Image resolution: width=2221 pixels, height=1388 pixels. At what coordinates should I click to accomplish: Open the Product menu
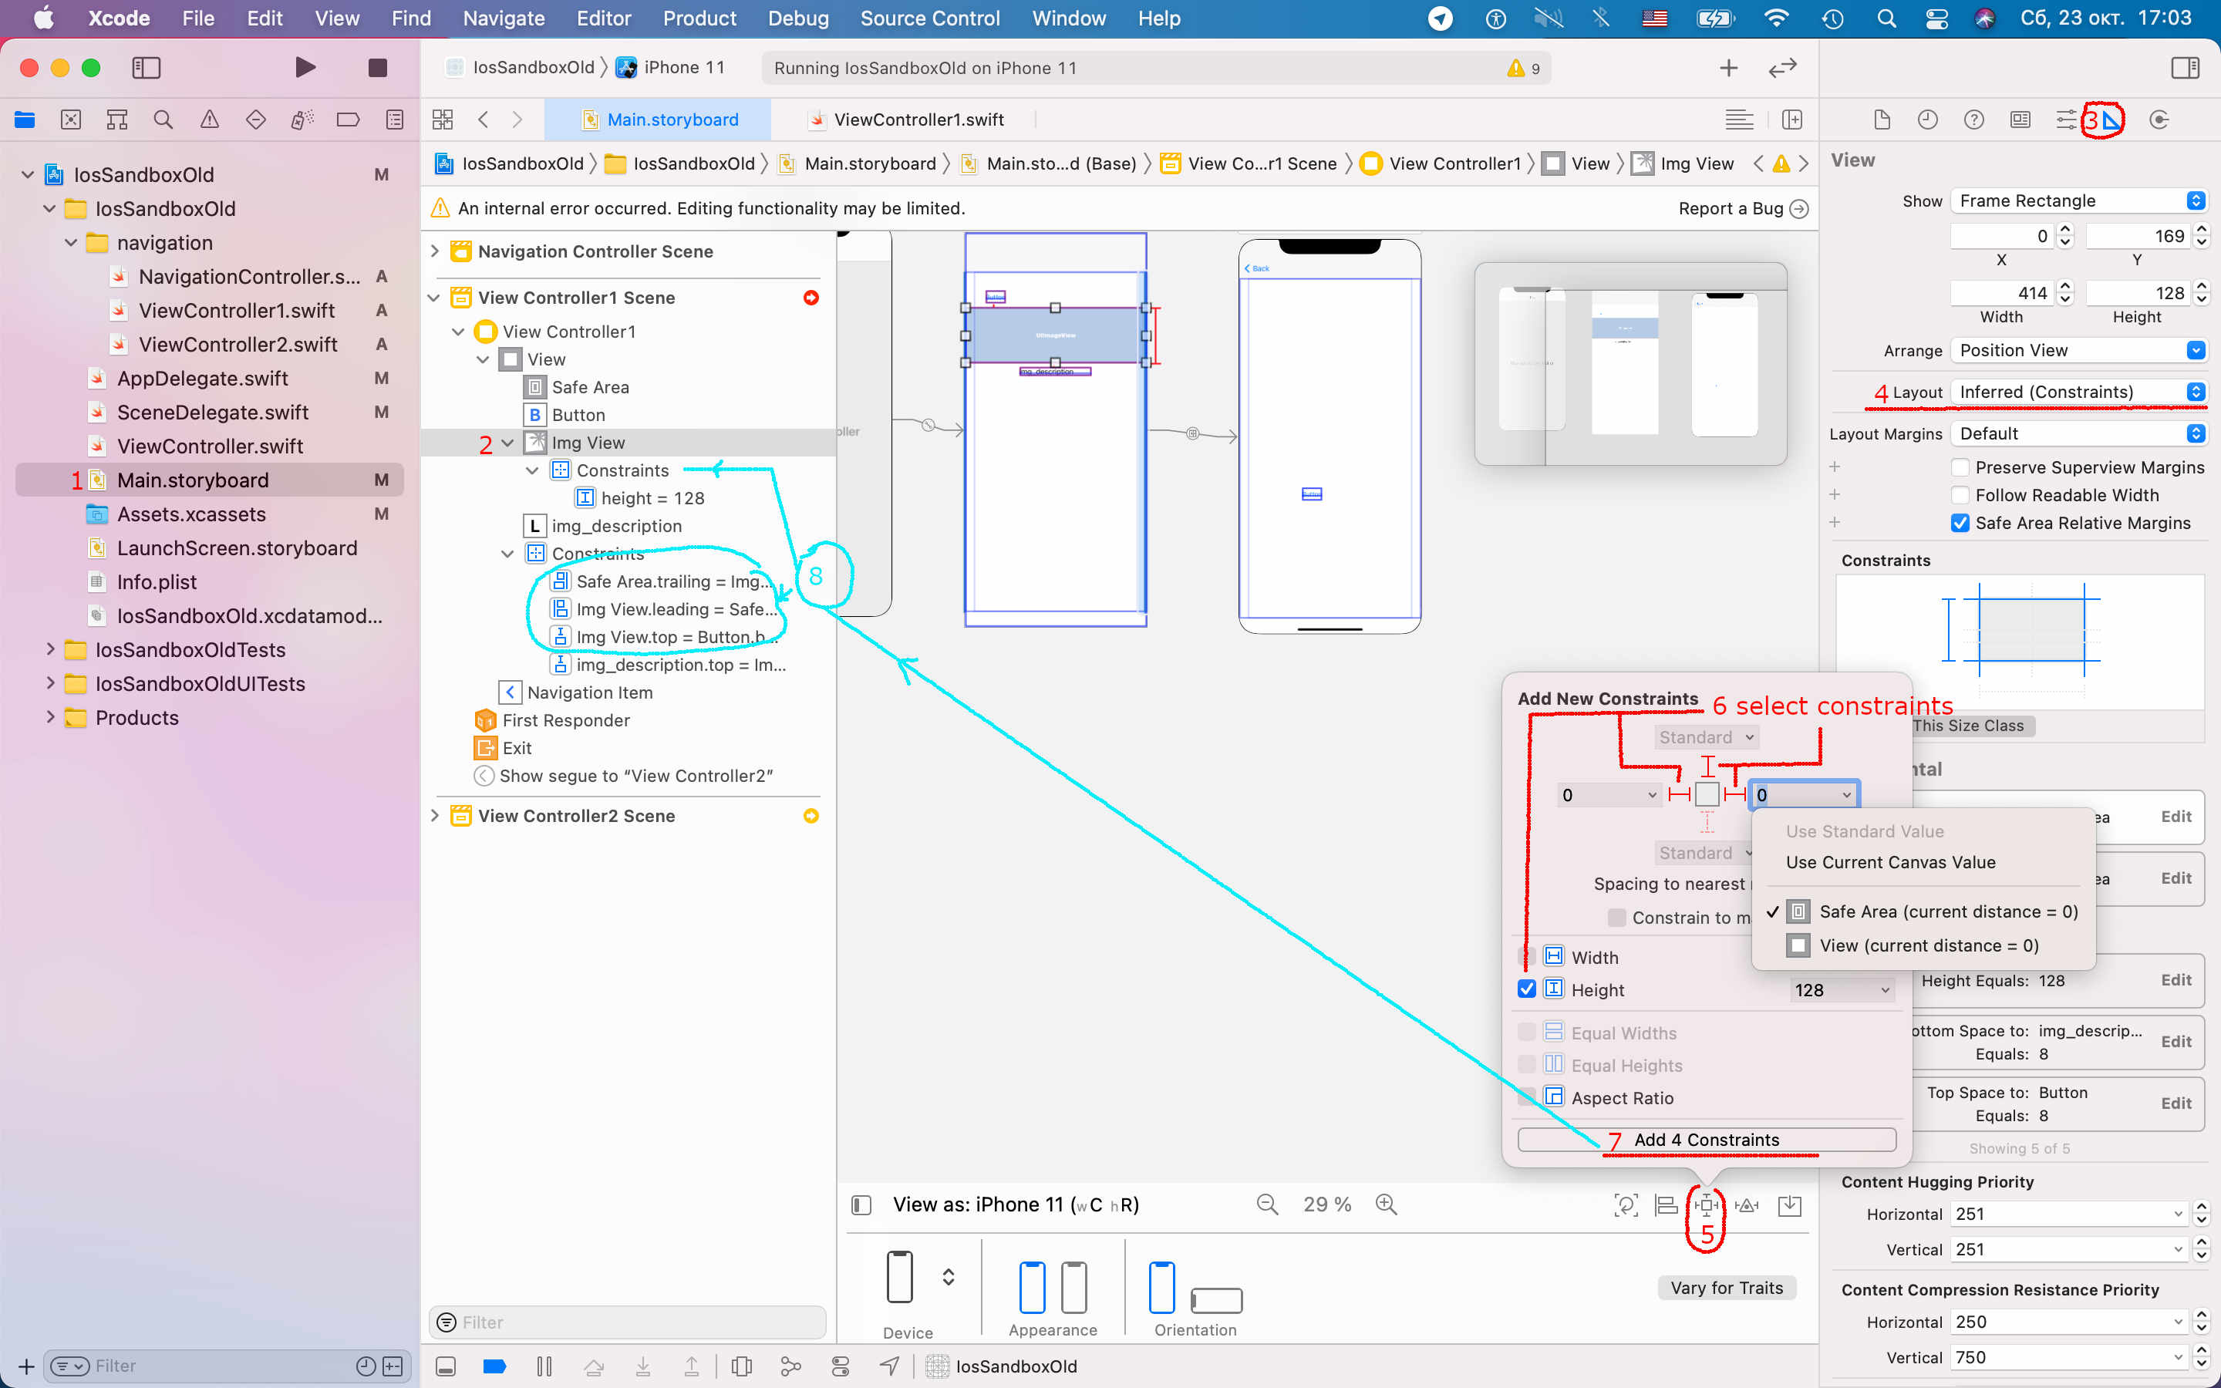(699, 19)
